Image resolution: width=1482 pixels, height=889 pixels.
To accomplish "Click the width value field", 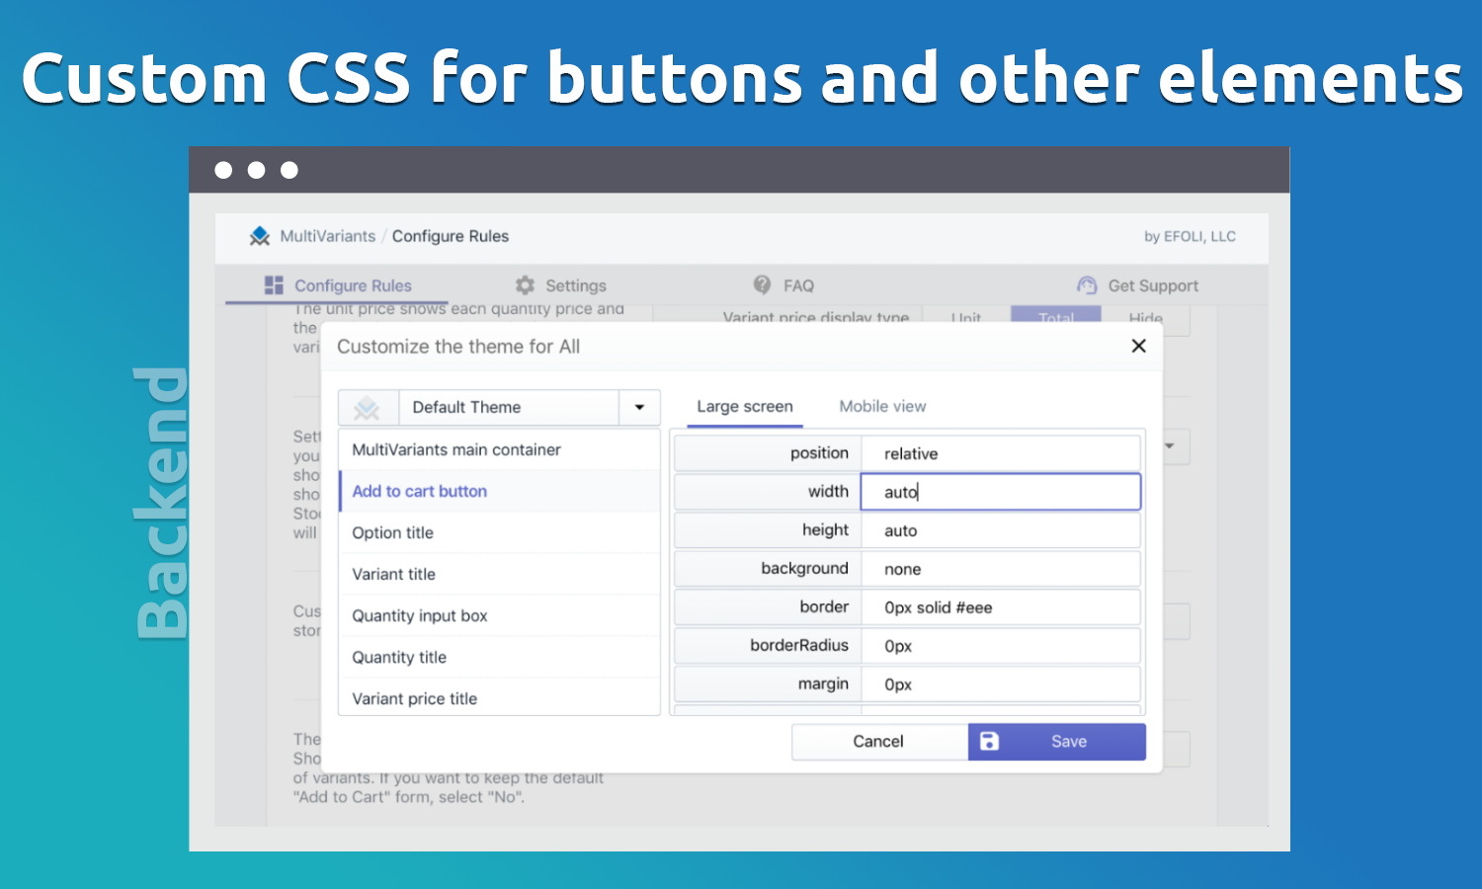I will click(1001, 492).
